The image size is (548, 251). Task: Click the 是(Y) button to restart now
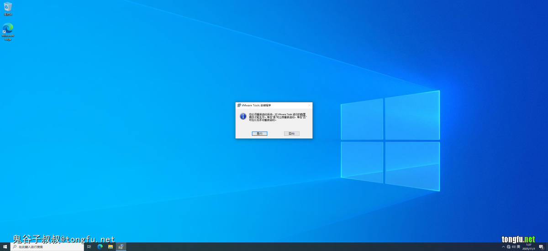[259, 133]
